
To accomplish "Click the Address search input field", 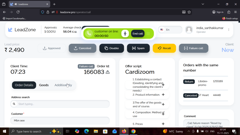I will [60, 104].
